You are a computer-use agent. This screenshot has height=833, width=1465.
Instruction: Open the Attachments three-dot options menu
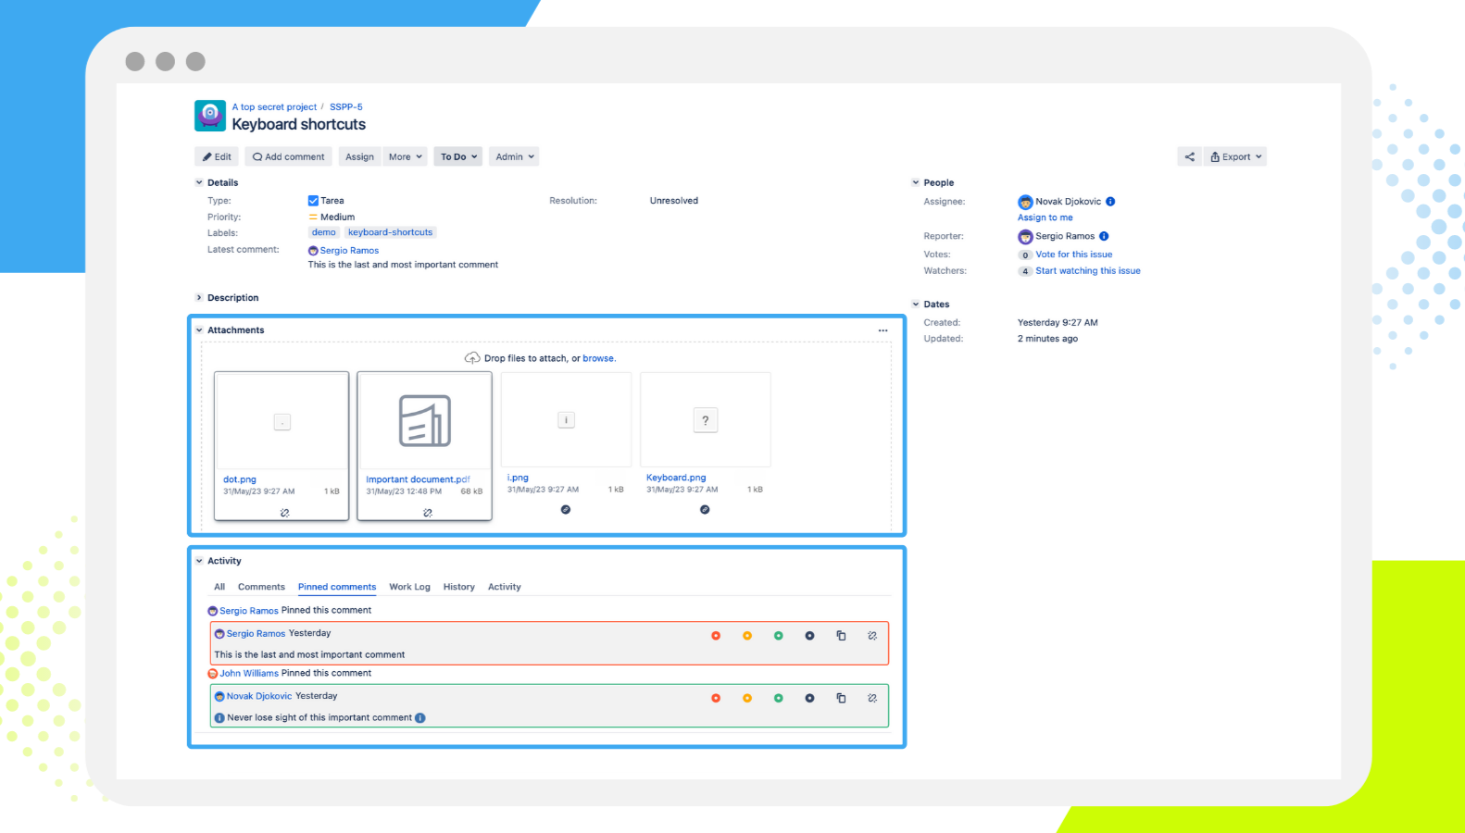[x=883, y=330]
